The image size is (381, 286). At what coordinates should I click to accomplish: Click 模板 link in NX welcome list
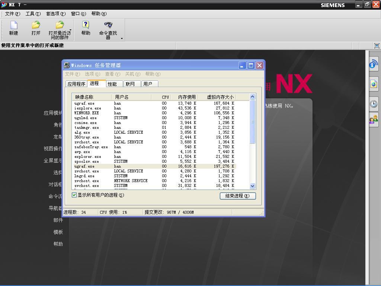tap(58, 232)
